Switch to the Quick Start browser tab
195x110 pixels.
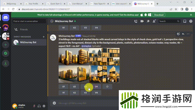coord(56,4)
